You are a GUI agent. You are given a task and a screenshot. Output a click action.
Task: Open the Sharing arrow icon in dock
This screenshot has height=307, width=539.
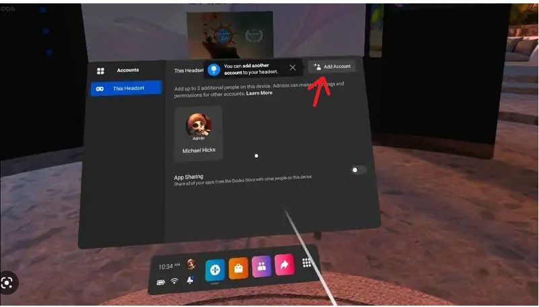coord(285,265)
